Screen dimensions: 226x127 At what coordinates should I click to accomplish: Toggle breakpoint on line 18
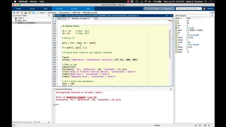pyautogui.click(x=57, y=43)
